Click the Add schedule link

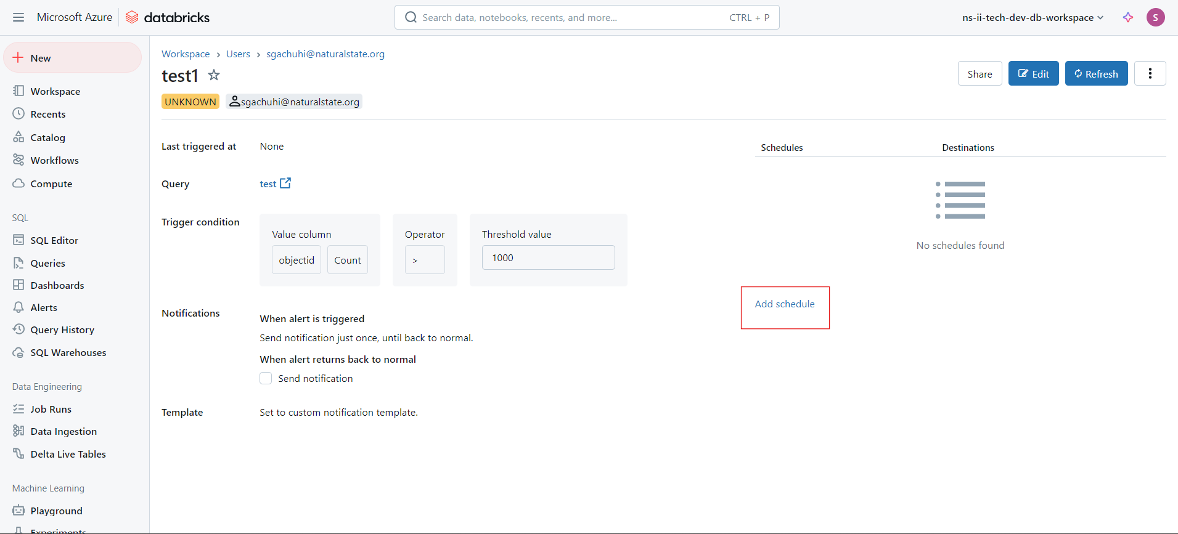[x=784, y=304]
